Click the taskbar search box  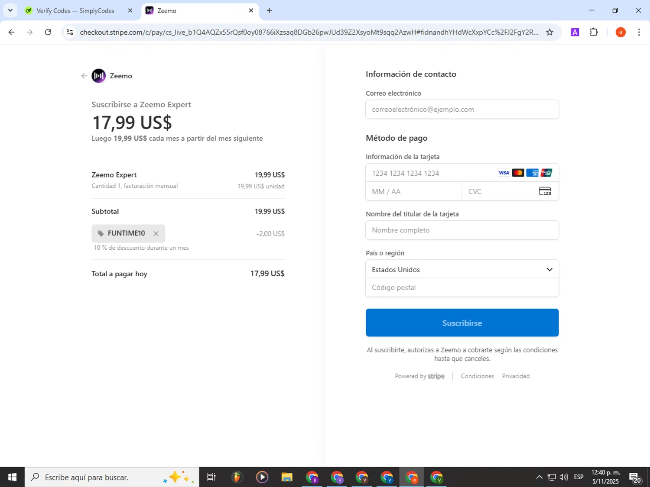coord(112,477)
